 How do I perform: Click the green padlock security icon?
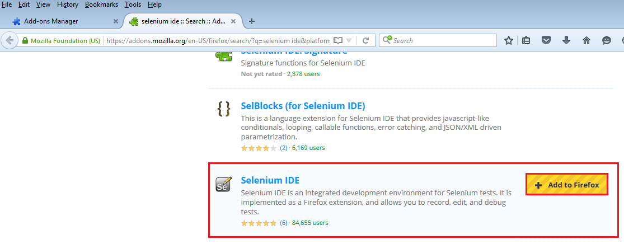[26, 41]
